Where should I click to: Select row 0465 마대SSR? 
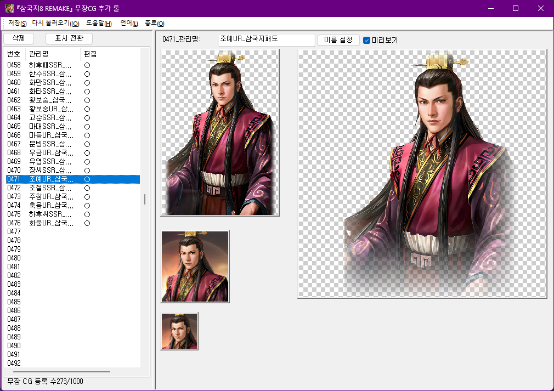tap(73, 127)
